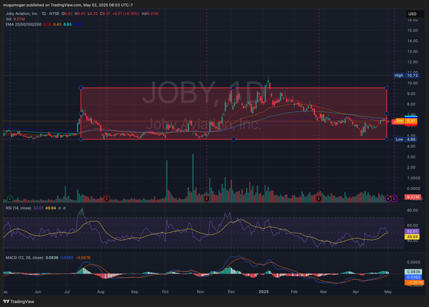Click the Mar label on the time axis

(x=323, y=292)
